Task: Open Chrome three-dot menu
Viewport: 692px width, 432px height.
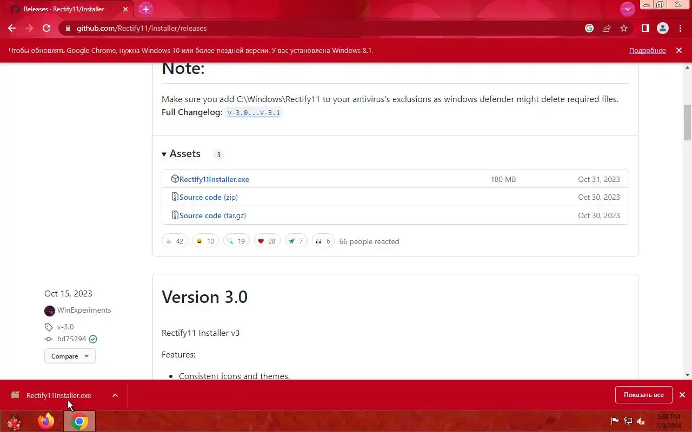Action: coord(680,28)
